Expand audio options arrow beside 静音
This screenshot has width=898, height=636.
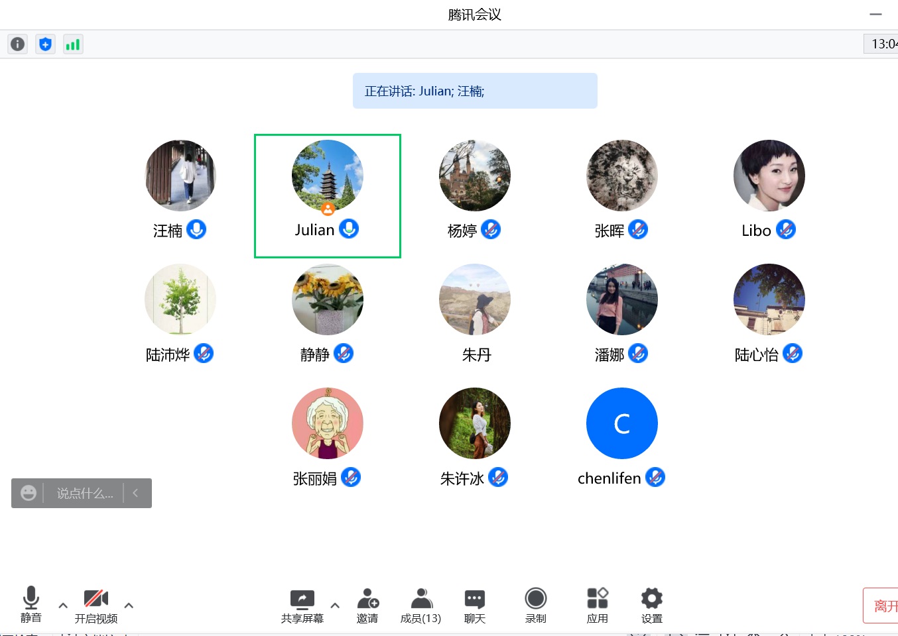click(x=63, y=606)
